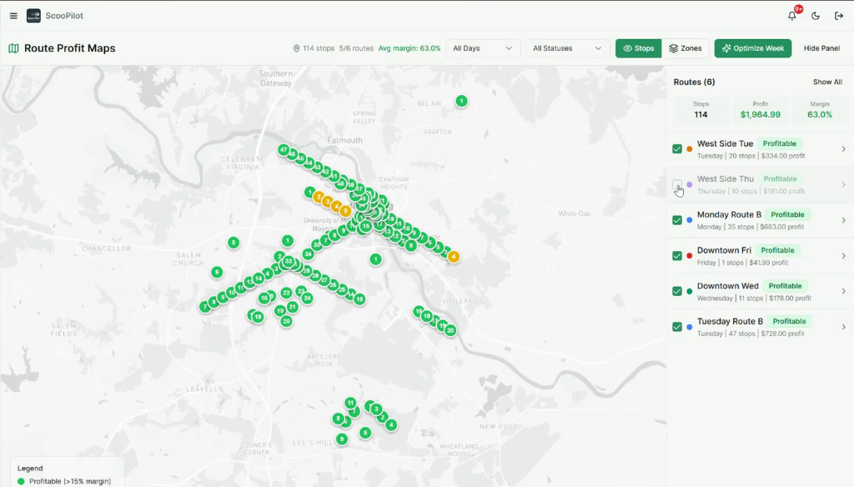Viewport: 854px width, 487px height.
Task: Click the Stops 114 summary card
Action: pos(701,109)
